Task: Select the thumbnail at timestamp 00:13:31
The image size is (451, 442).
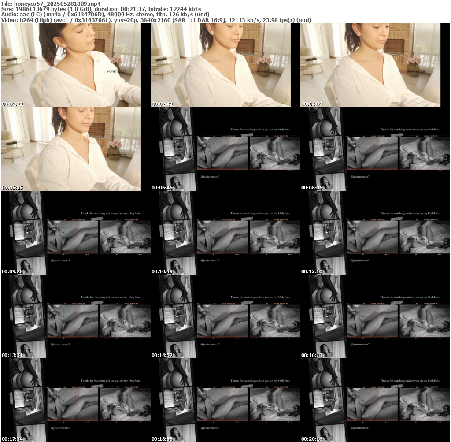Action: [76, 316]
